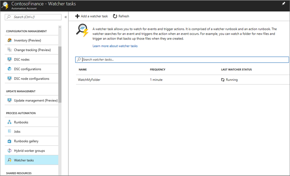Click the sidebar vertical scrollbar thumb

click(60, 74)
